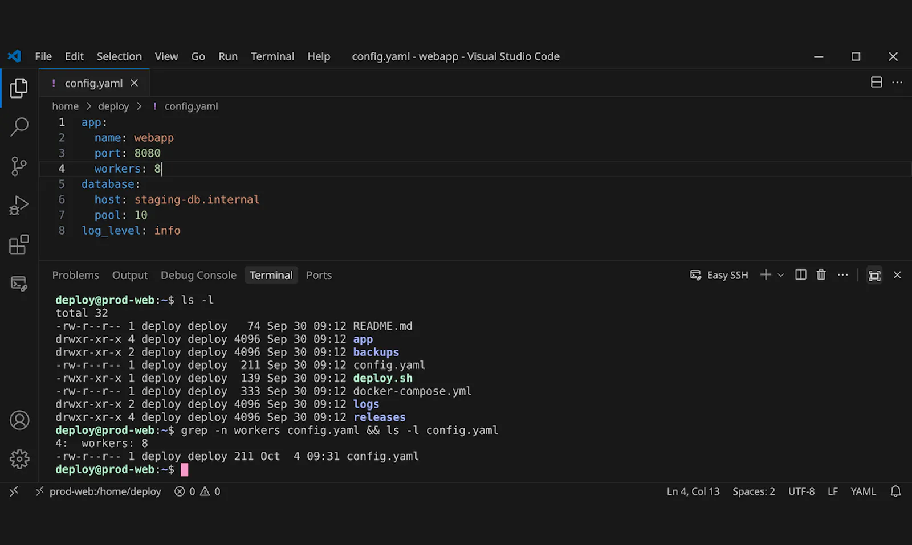Click 'staging-db.internal' host value

(197, 199)
